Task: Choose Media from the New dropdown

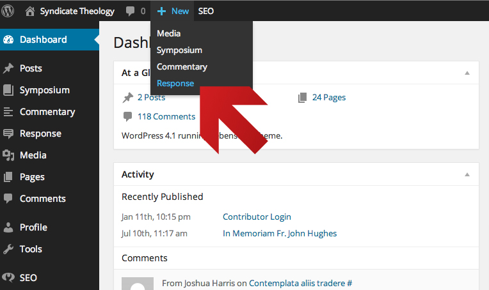Action: pyautogui.click(x=168, y=33)
